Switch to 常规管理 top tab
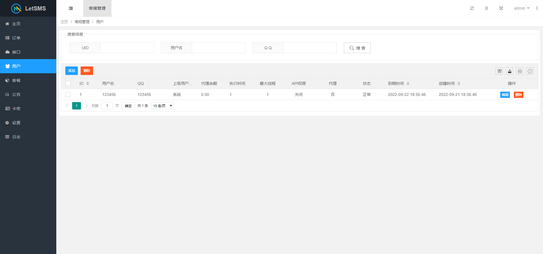Screen dimensions: 543x254 pyautogui.click(x=97, y=8)
